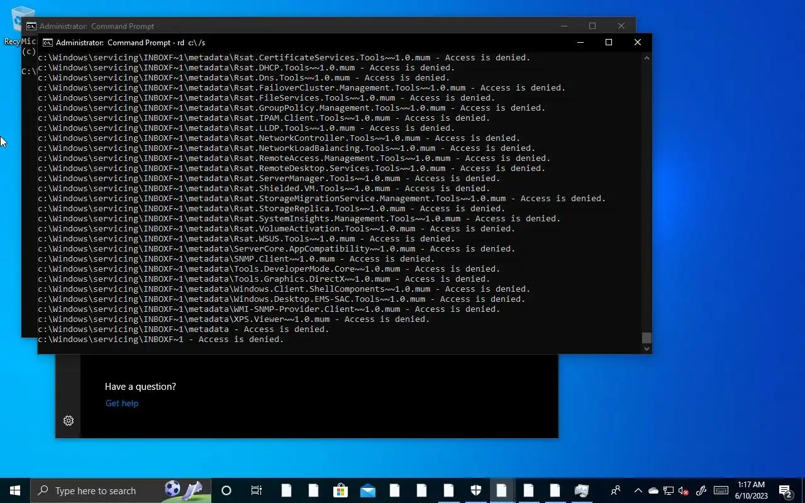Open Cortana from the taskbar

(226, 490)
